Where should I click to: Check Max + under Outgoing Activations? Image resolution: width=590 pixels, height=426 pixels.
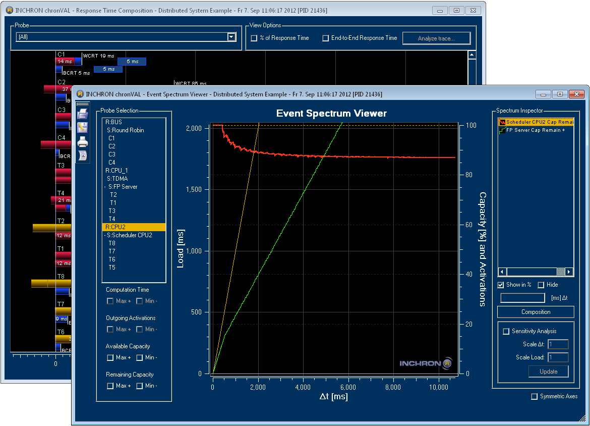(110, 329)
